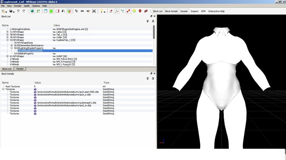The image size is (286, 160).
Task: Click Collapse All chevrons in Block List panel
Action: tap(153, 21)
